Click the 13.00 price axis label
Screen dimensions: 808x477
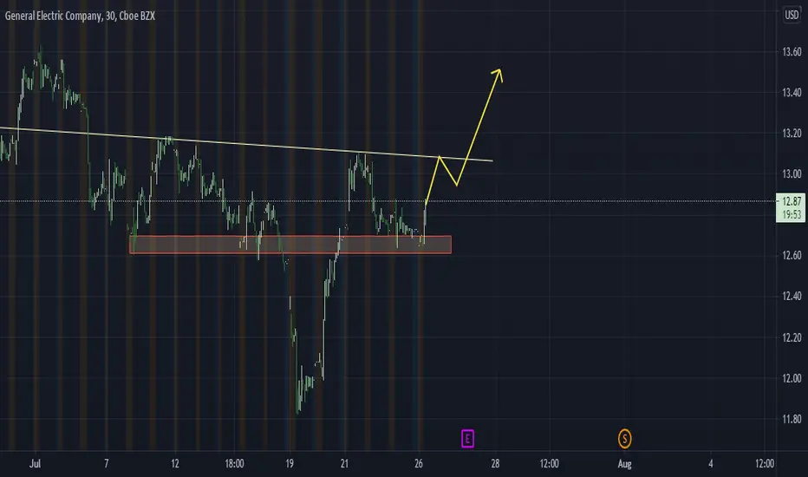click(792, 173)
